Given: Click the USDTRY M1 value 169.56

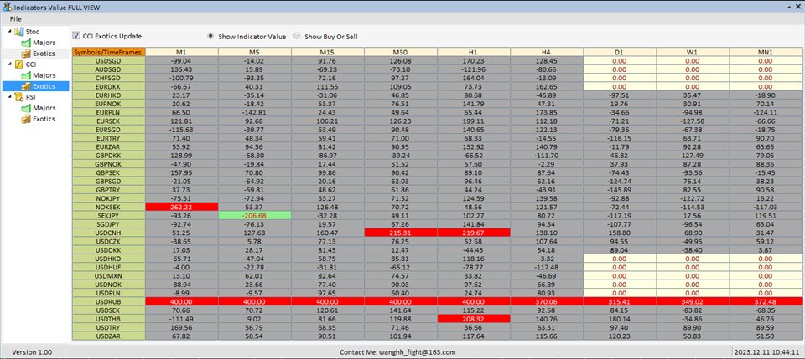Looking at the screenshot, I should pyautogui.click(x=182, y=326).
